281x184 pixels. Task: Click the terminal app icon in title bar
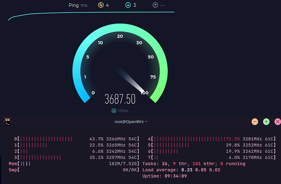click(x=7, y=122)
